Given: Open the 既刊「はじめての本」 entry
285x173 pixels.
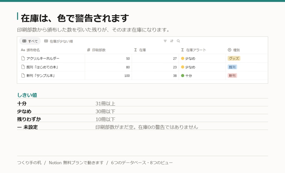Looking at the screenshot, I should click(42, 67).
